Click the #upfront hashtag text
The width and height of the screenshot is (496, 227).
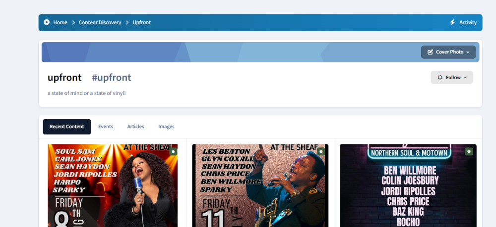point(112,78)
